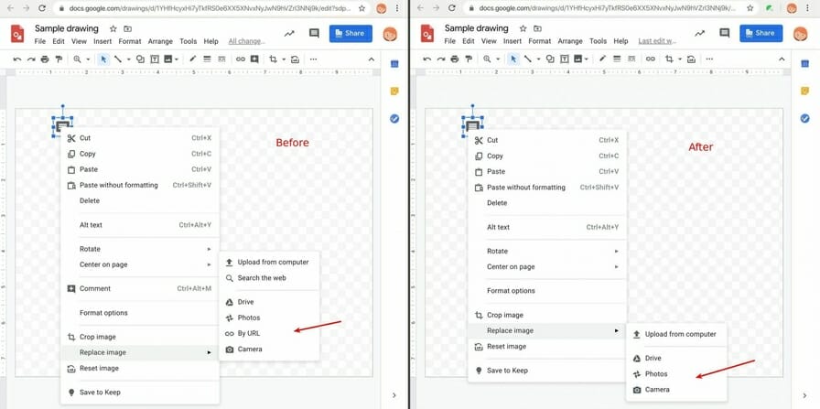Viewport: 820px width, 409px height.
Task: Click Undo in the After window toolbar
Action: [x=426, y=59]
